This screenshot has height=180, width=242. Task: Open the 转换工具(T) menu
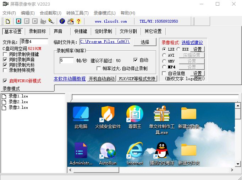tap(77, 13)
